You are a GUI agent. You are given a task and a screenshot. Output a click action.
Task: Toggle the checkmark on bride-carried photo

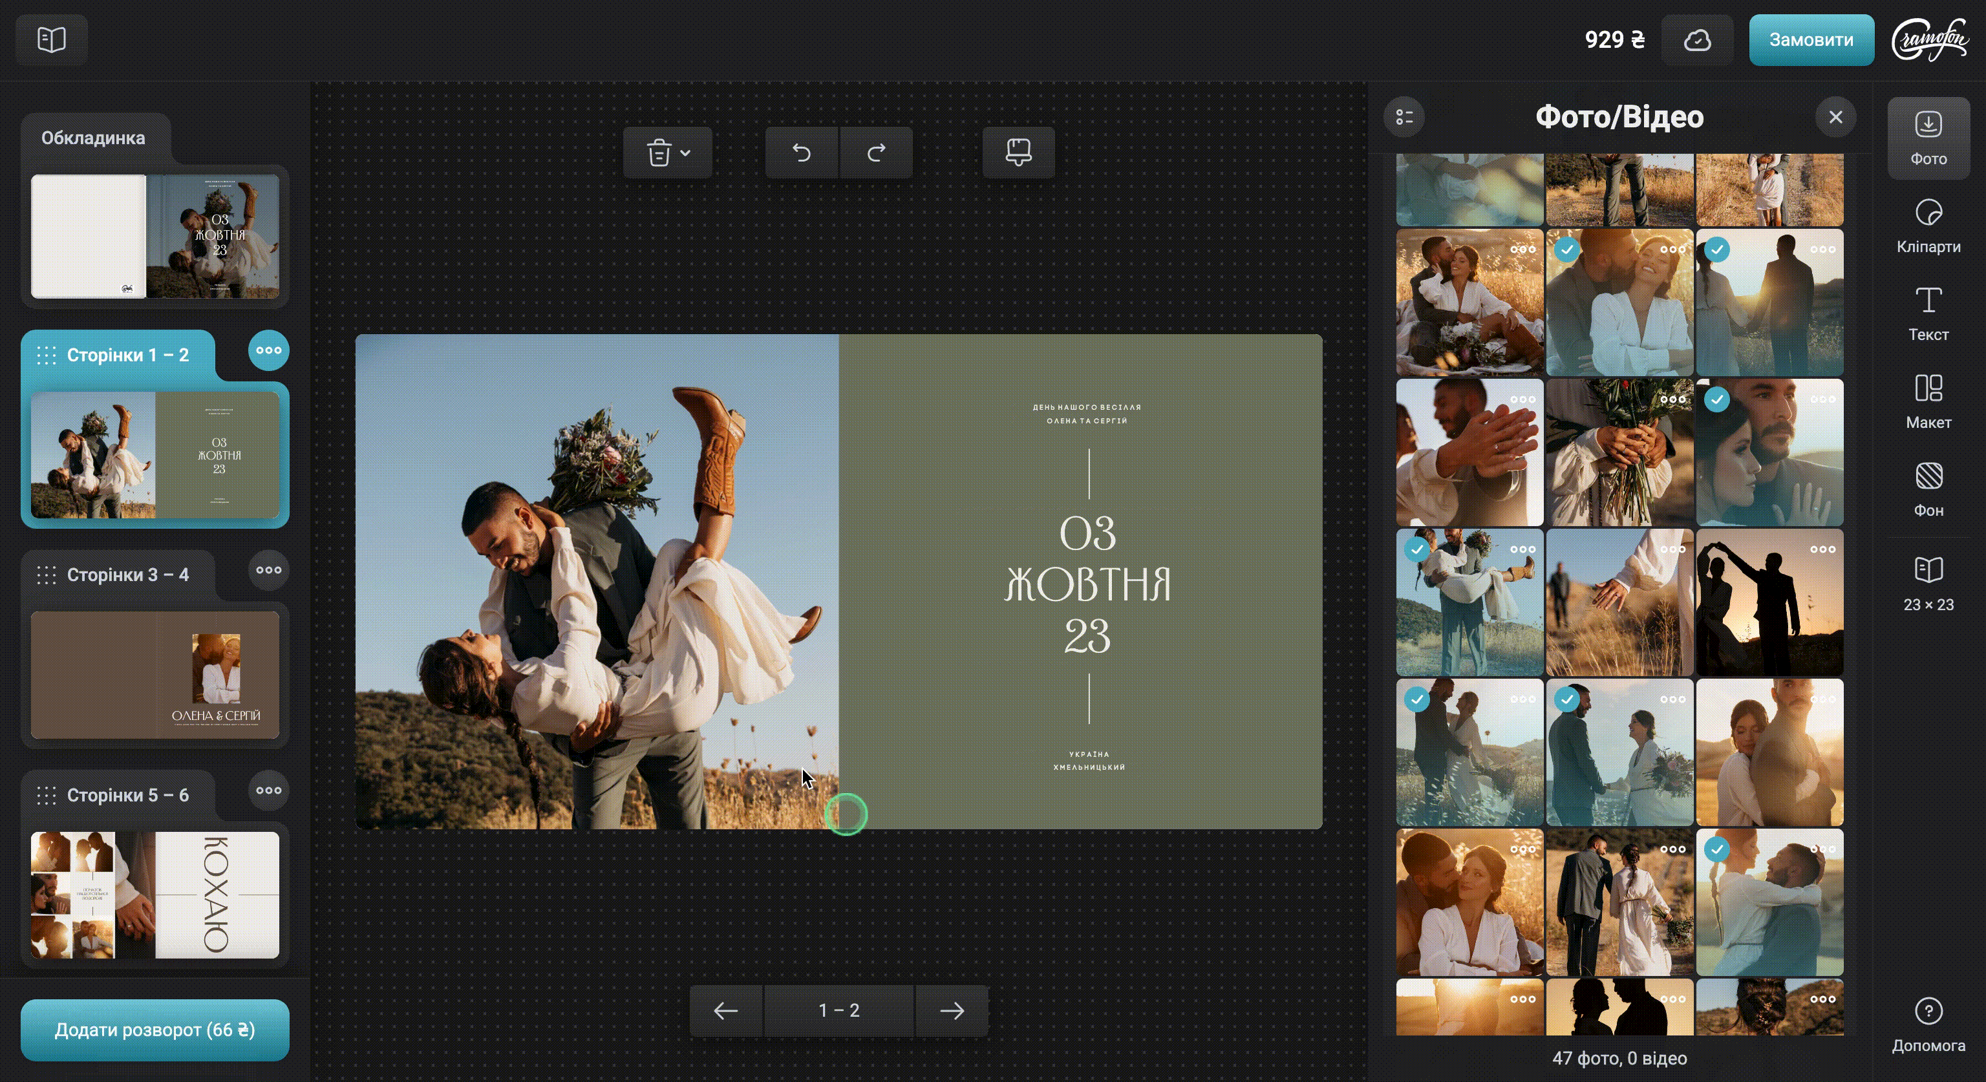click(1417, 549)
